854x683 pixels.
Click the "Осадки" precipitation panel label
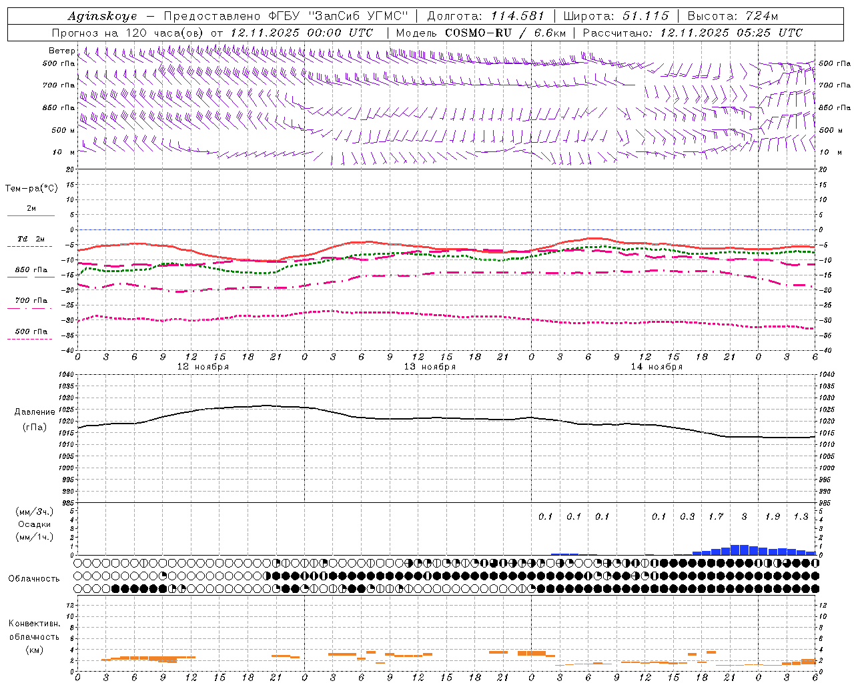point(35,524)
